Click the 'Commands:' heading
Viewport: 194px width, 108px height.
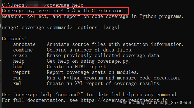[14, 39]
